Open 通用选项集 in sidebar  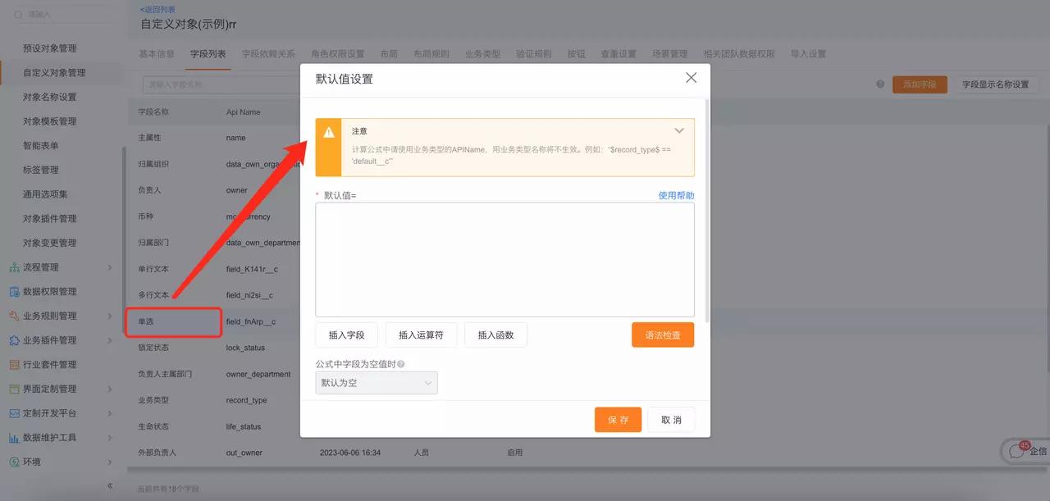[45, 194]
